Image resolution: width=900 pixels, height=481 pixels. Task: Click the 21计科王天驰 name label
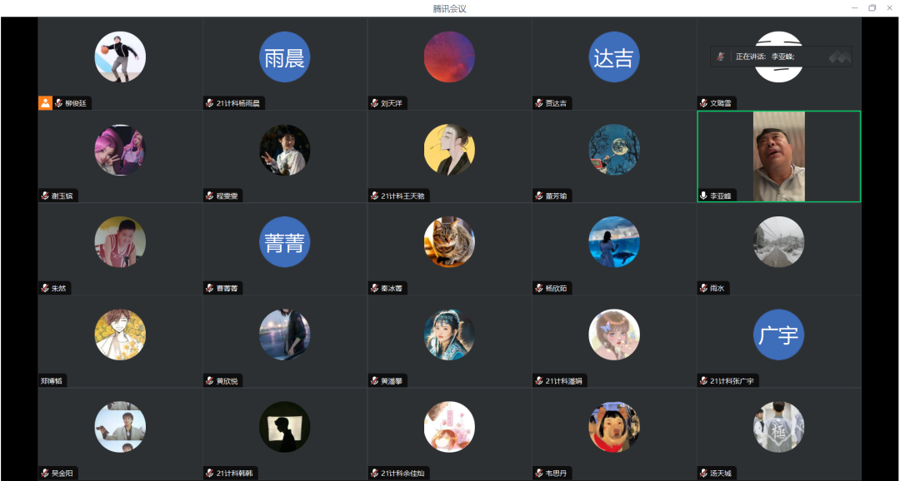[x=403, y=196]
